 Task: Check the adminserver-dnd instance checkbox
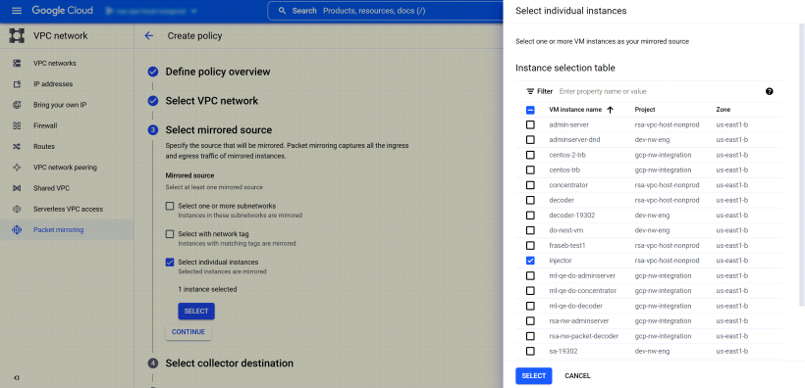click(x=530, y=140)
